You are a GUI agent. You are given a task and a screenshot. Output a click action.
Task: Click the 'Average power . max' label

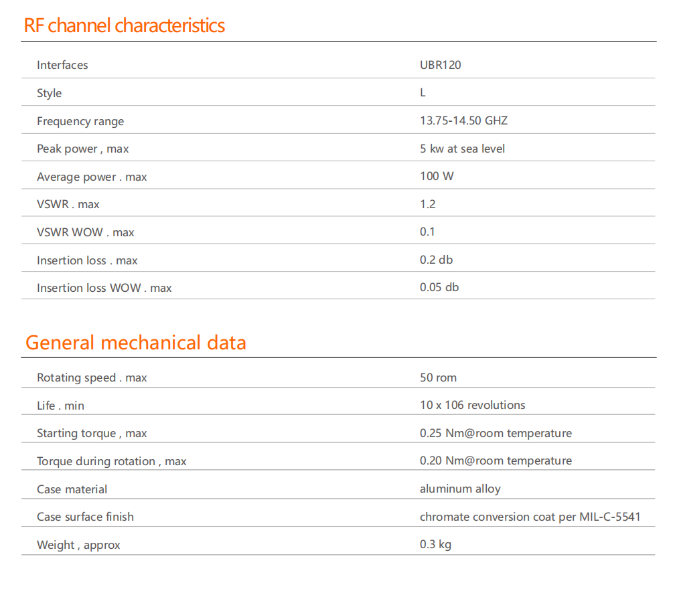point(92,177)
